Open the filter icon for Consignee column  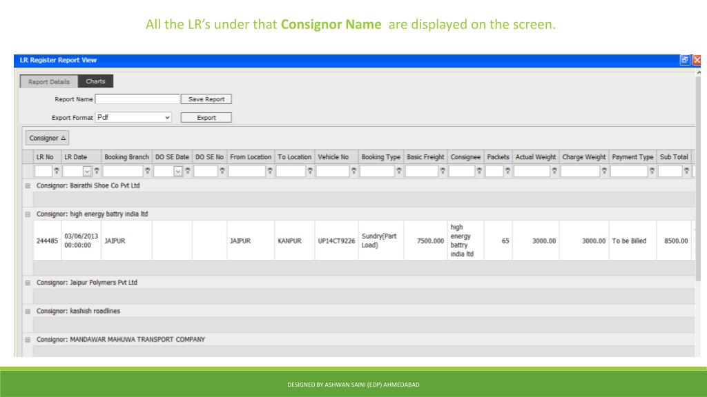coord(479,171)
